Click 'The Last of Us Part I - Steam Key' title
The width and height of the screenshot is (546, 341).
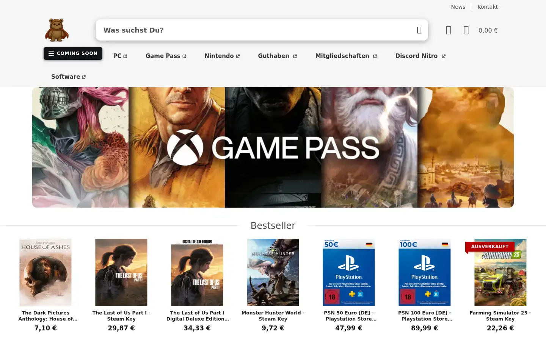(121, 316)
